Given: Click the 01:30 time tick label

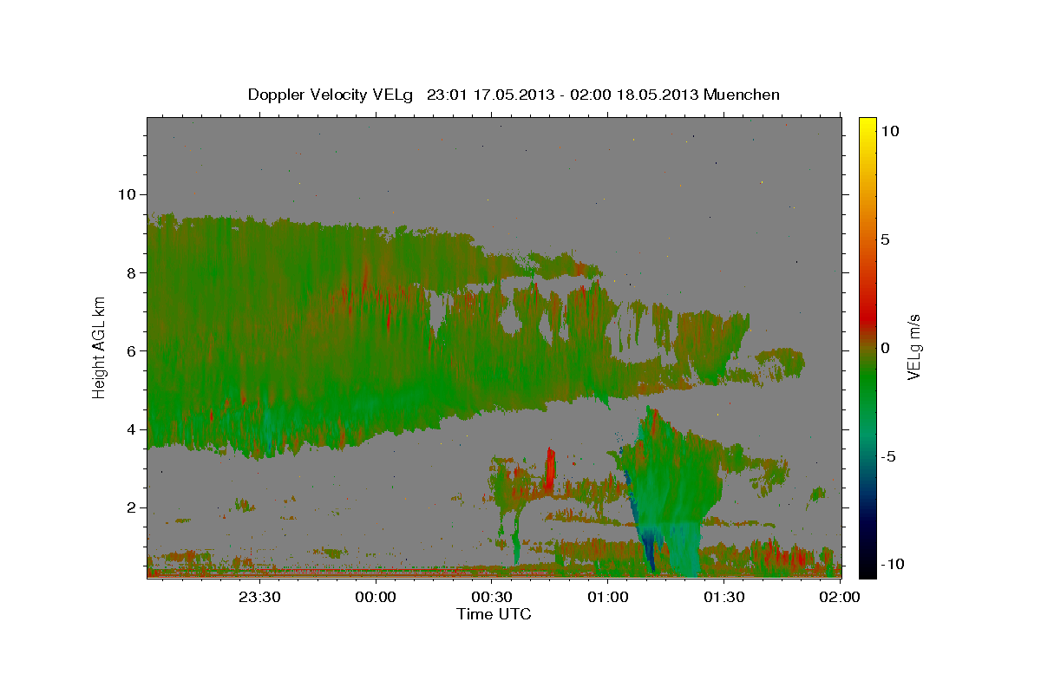Looking at the screenshot, I should 723,597.
